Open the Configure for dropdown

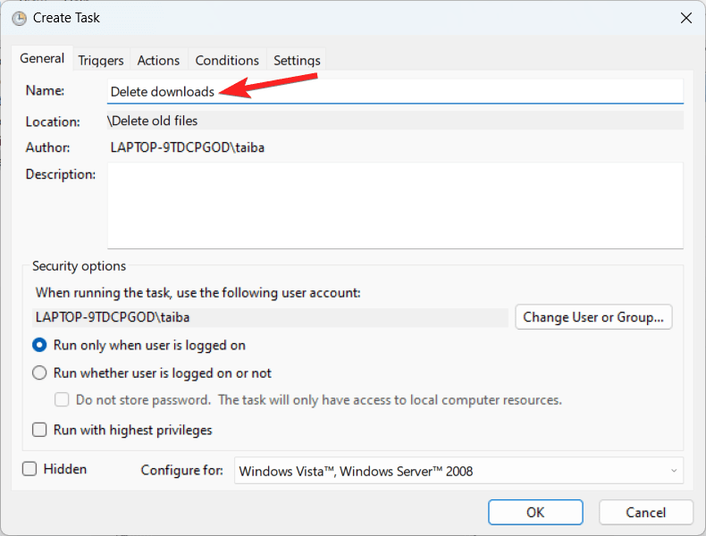pos(458,471)
